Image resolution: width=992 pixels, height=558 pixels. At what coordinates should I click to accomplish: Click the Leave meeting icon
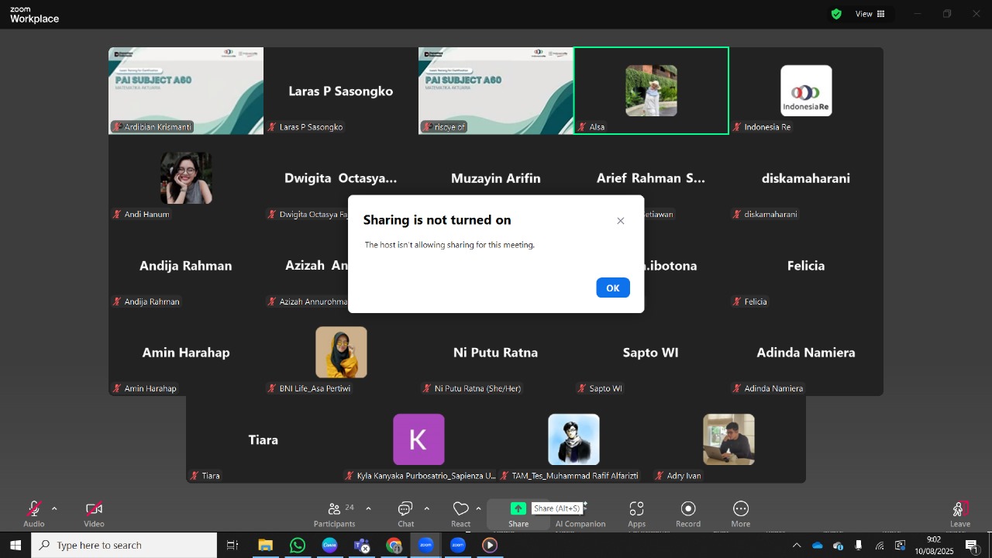(960, 509)
